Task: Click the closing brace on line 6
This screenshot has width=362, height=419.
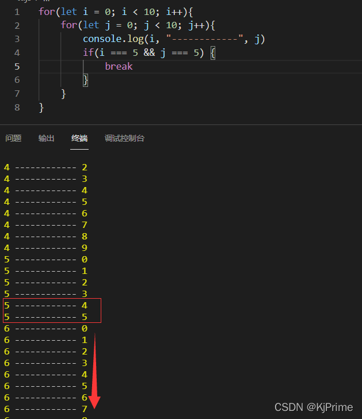Action: coord(86,80)
